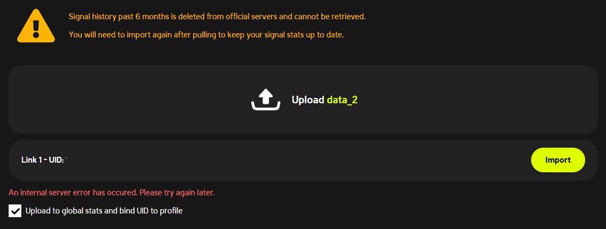Click 'Please try again later' red text
The image size is (606, 229).
click(x=177, y=192)
